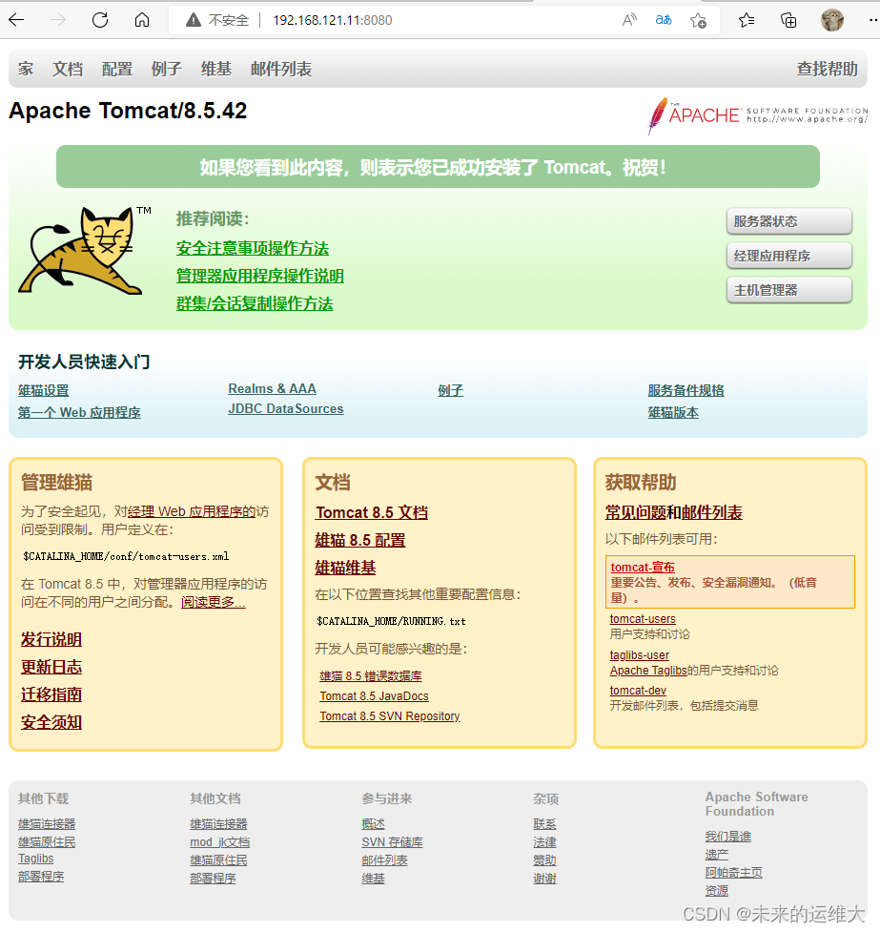This screenshot has height=932, width=880.
Task: Open the 家 navigation item
Action: [26, 69]
